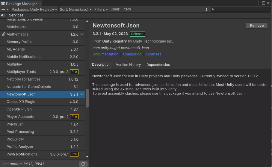
Task: Select the Multiplayer Tools package
Action: point(43,72)
